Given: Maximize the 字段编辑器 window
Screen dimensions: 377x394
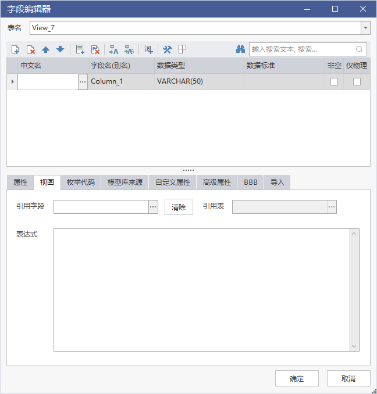Looking at the screenshot, I should point(335,9).
